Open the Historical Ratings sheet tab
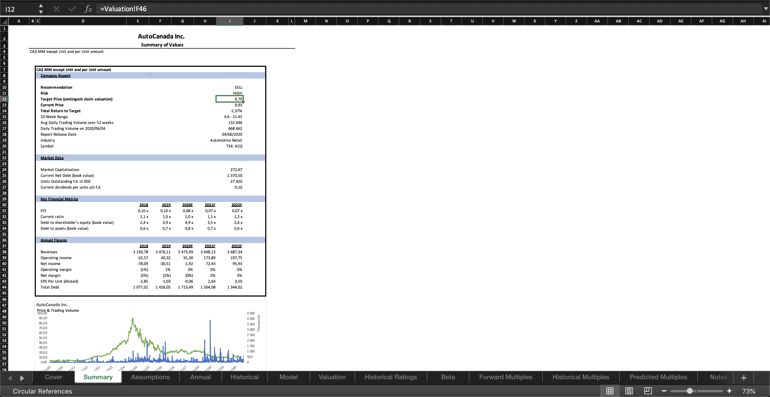Viewport: 770px width, 397px height. tap(391, 377)
